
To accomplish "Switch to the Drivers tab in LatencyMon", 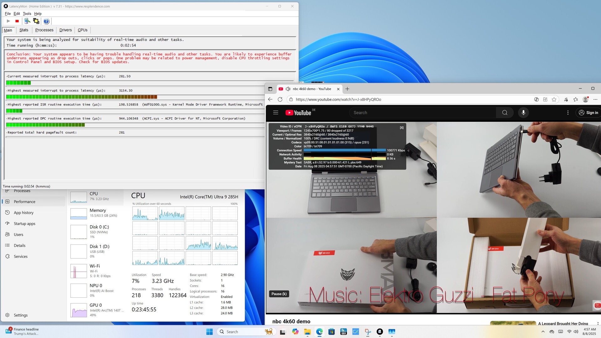I will tap(65, 30).
